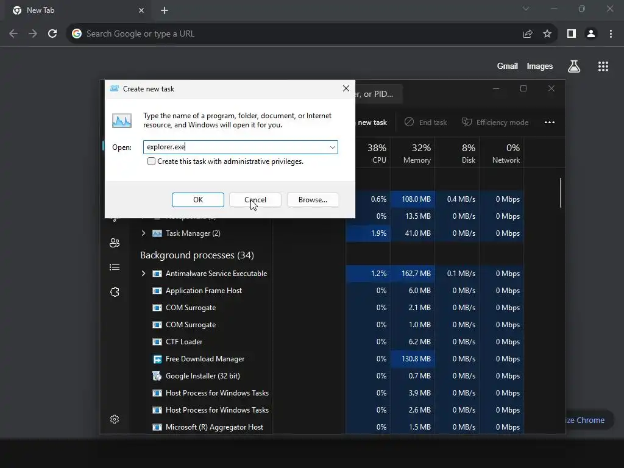Click the Search Labs flask icon
Viewport: 624px width, 468px height.
click(574, 66)
